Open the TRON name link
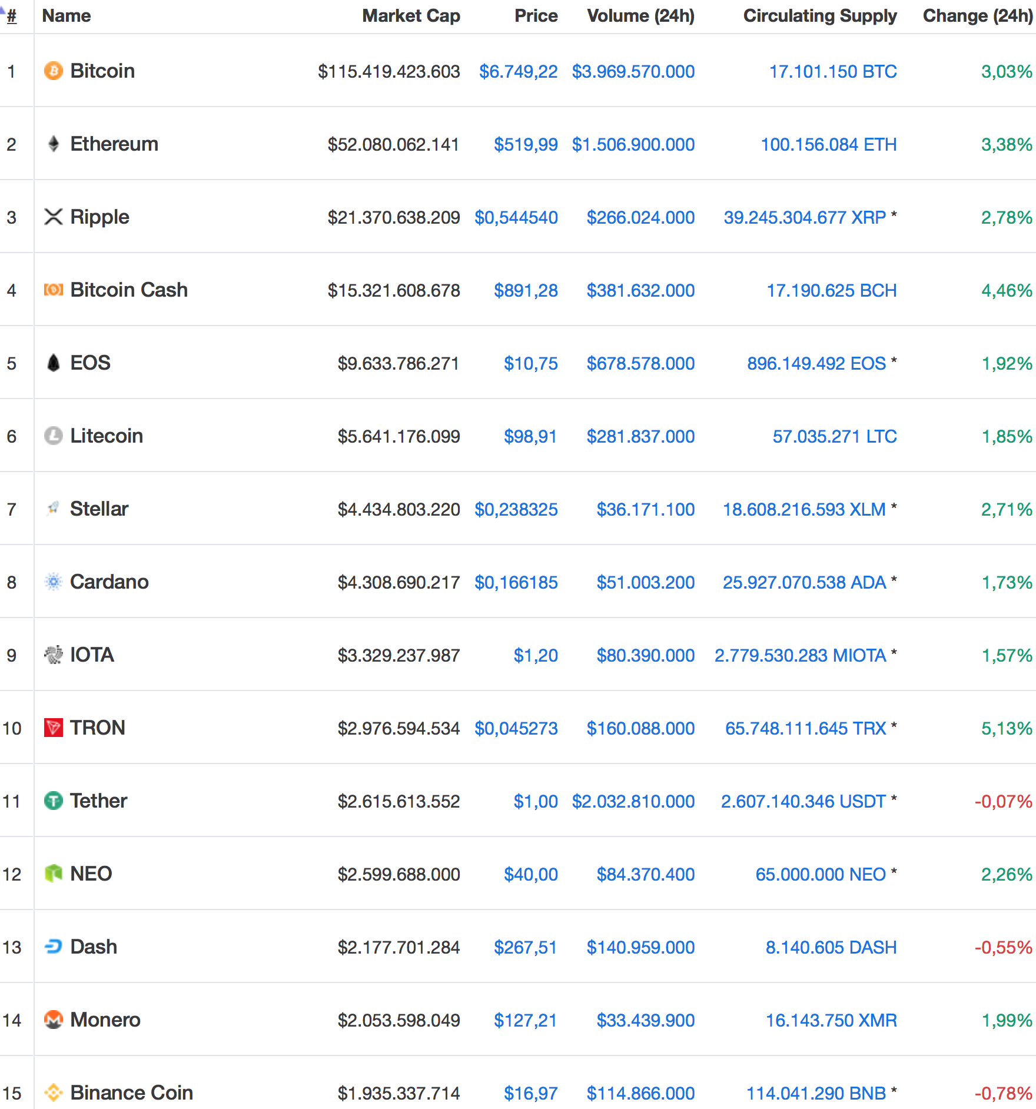Screen dimensions: 1036x1109 98,728
